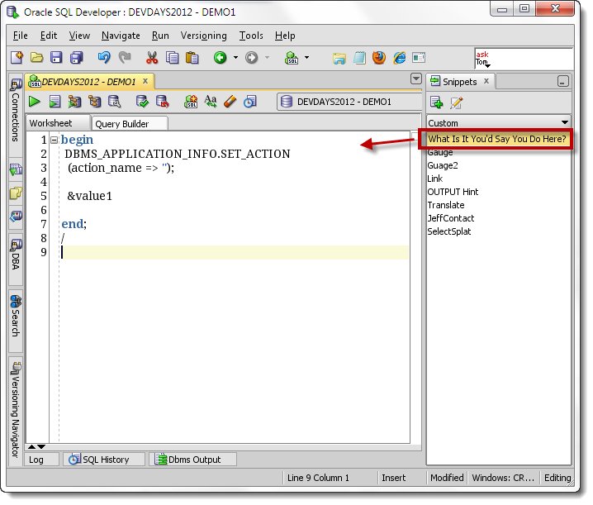Paste from clipboard with the Paste icon
This screenshot has height=505, width=593.
pos(192,58)
